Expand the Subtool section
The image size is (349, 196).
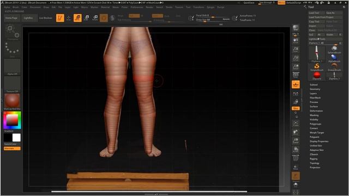click(314, 85)
